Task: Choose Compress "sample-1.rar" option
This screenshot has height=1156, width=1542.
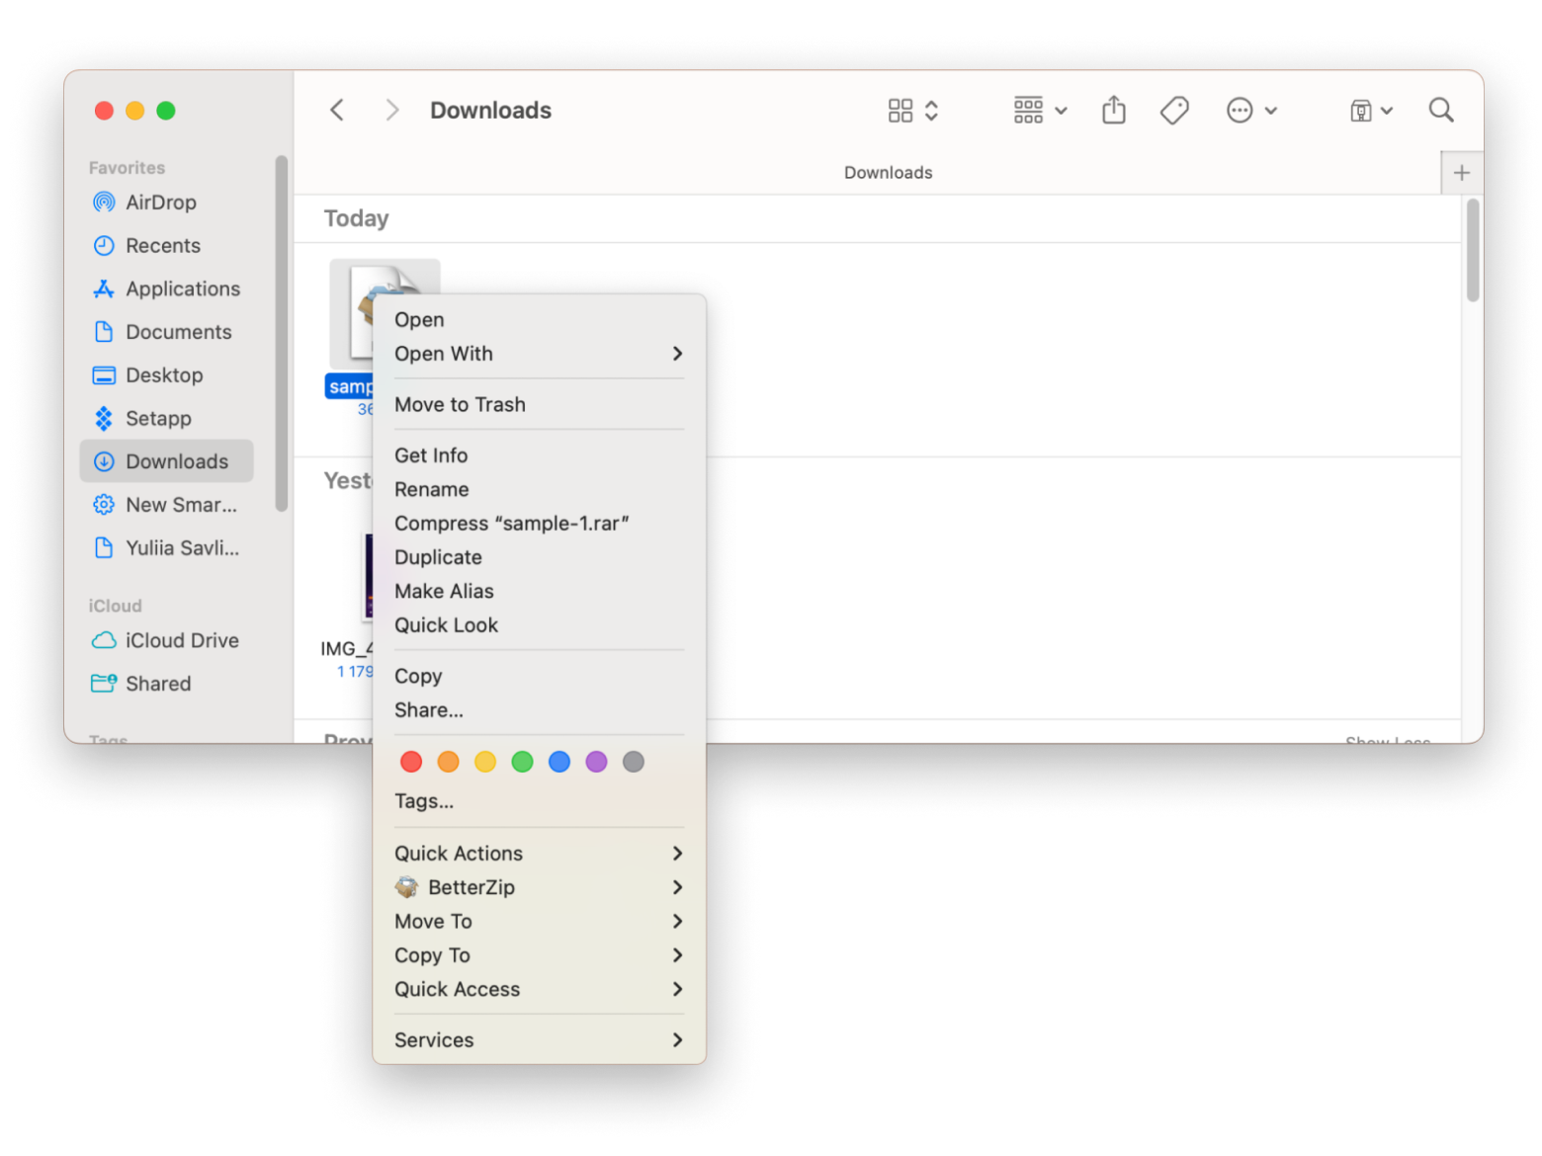Action: click(511, 524)
